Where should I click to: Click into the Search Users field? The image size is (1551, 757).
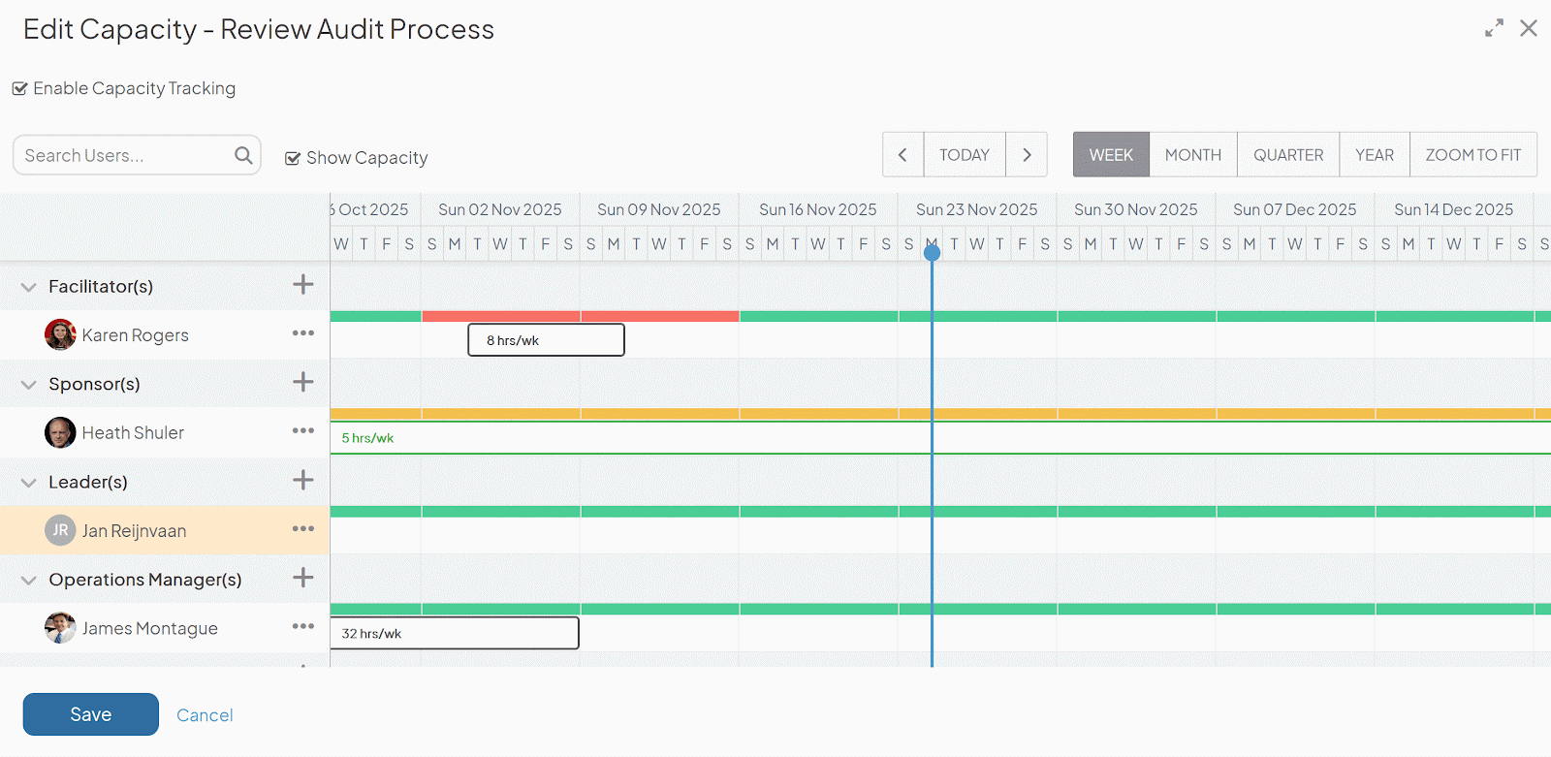(121, 155)
